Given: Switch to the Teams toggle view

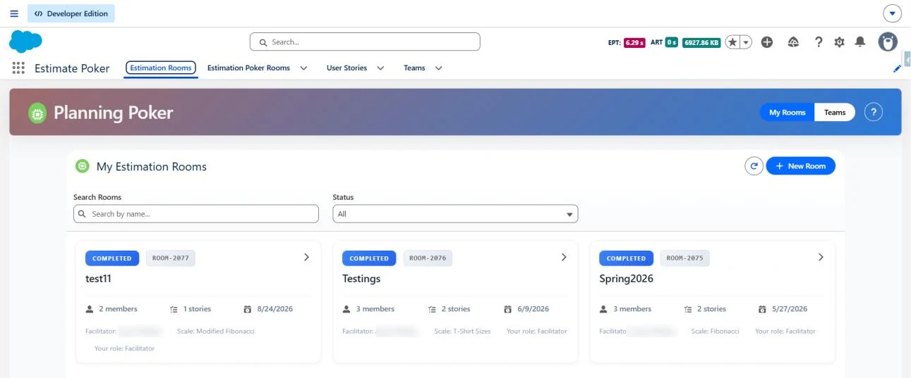Looking at the screenshot, I should point(835,113).
